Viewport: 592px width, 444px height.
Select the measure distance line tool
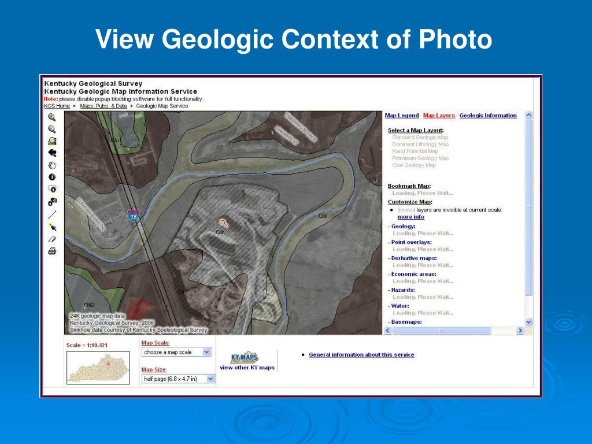pyautogui.click(x=52, y=214)
